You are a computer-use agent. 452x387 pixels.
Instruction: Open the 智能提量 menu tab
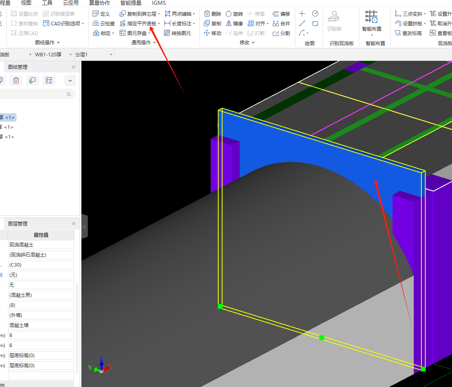(131, 3)
